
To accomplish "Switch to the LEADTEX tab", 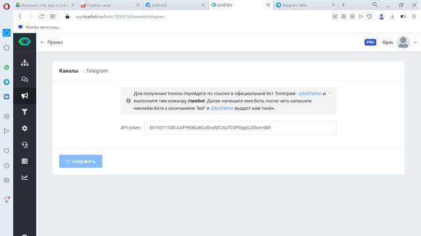I will [x=241, y=5].
